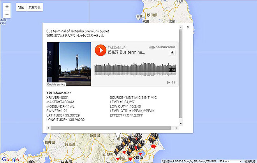Open the SoundCloud logo link
The image size is (257, 163).
(x=162, y=47)
